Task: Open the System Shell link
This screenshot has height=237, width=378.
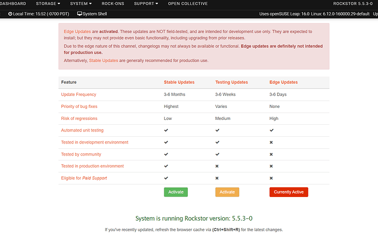Action: point(95,14)
